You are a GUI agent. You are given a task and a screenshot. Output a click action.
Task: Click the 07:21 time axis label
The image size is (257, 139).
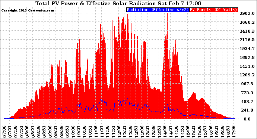pyautogui.click(x=10, y=131)
